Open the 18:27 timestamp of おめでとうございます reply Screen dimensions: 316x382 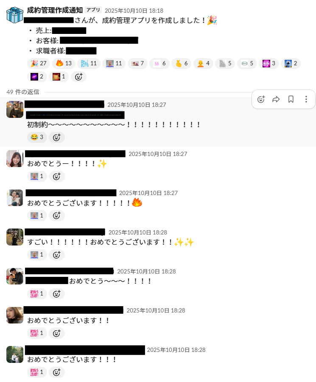coord(148,193)
